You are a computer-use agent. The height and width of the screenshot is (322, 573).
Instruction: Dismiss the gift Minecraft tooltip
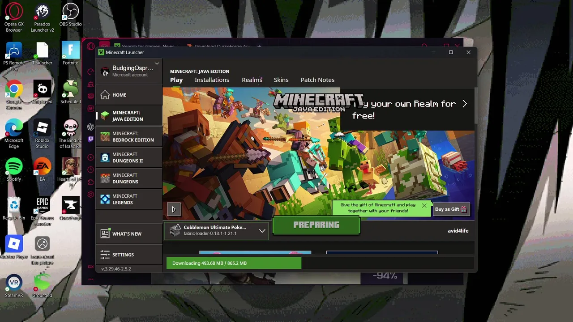424,206
